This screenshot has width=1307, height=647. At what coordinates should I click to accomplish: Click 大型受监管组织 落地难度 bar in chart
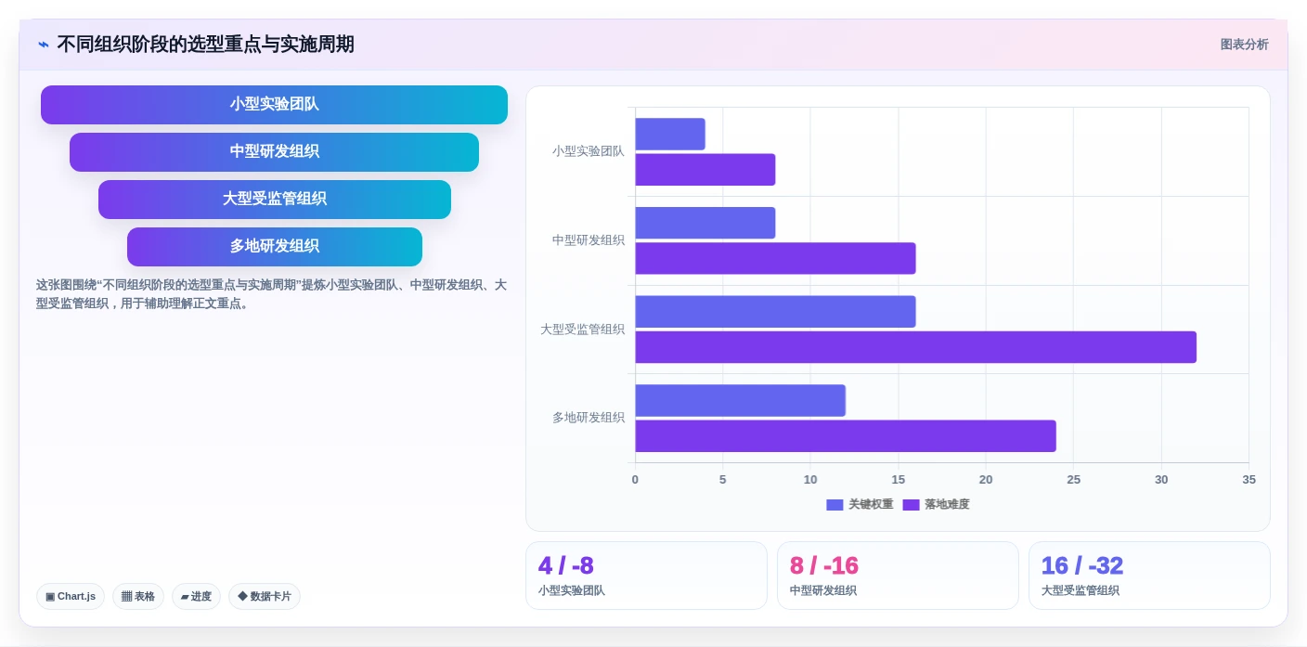(915, 347)
